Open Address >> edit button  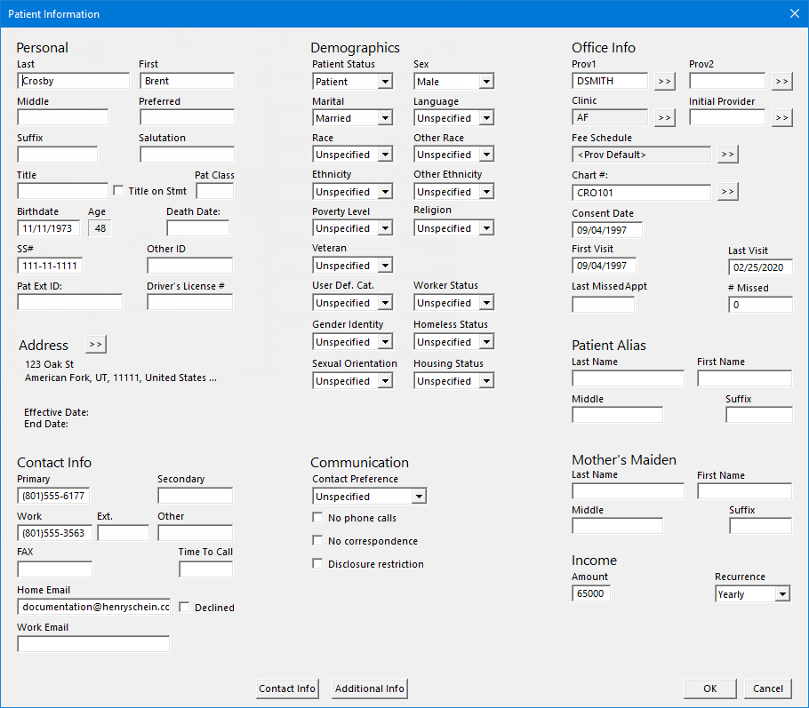(95, 344)
